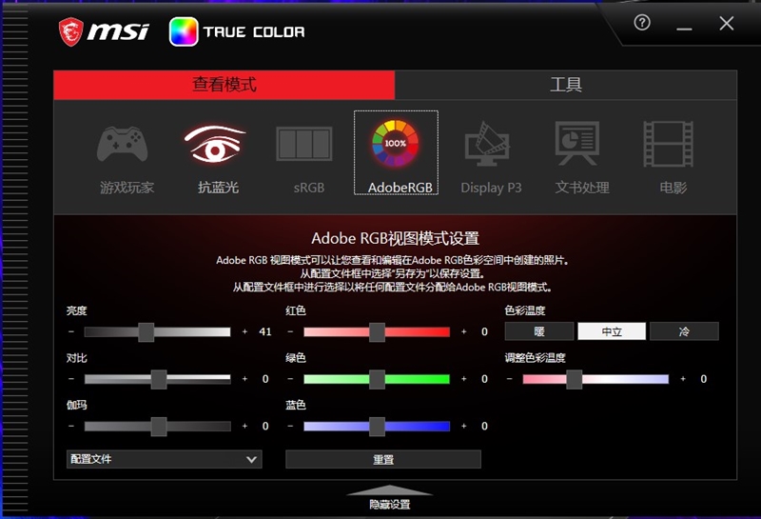Switch to the 工具 tab
This screenshot has width=761, height=519.
point(566,85)
